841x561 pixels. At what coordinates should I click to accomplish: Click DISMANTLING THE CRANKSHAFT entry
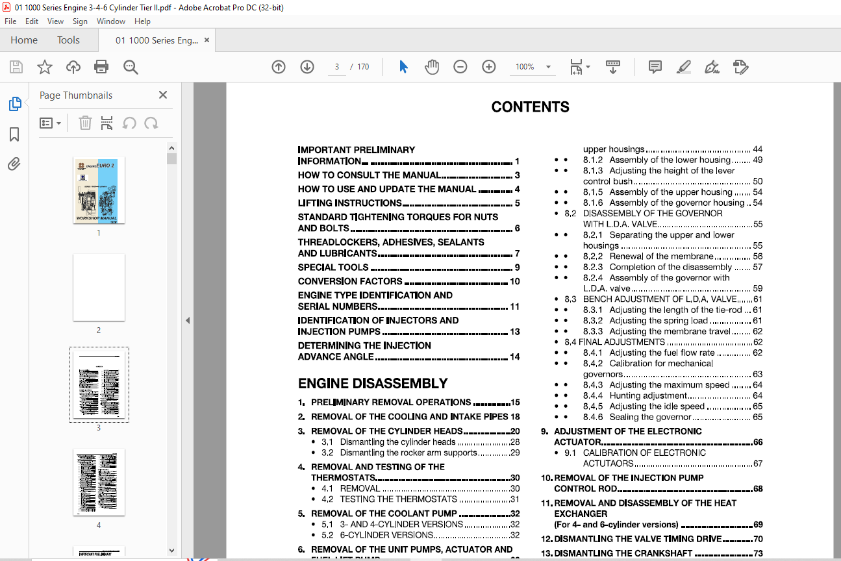[652, 553]
